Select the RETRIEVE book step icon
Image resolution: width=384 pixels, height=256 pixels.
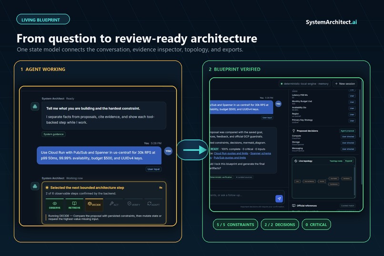[74, 204]
